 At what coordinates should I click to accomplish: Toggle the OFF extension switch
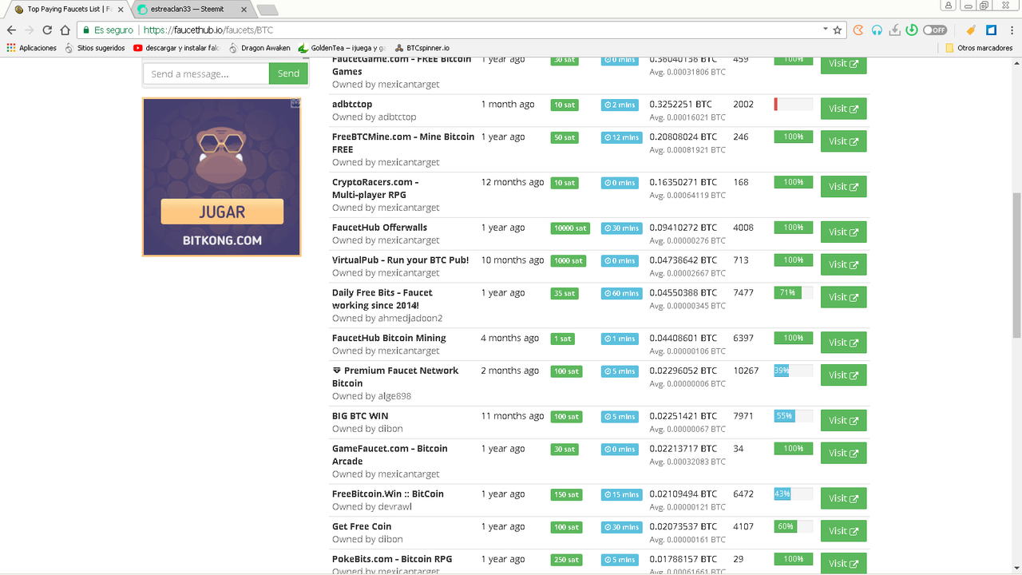click(x=935, y=30)
